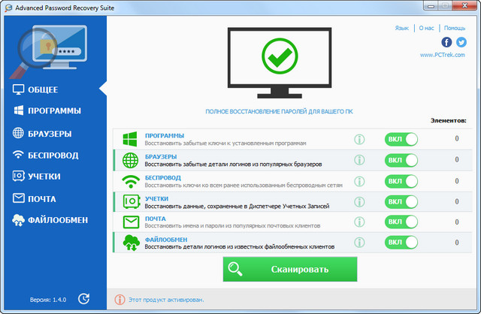
Task: Click 'ПОЛНОЕ ВОССТАНОВЛЕНИЕ ПАРОЛЕЙ ДЛЯ ВАШЕГО ПК' heading
Action: coord(279,111)
